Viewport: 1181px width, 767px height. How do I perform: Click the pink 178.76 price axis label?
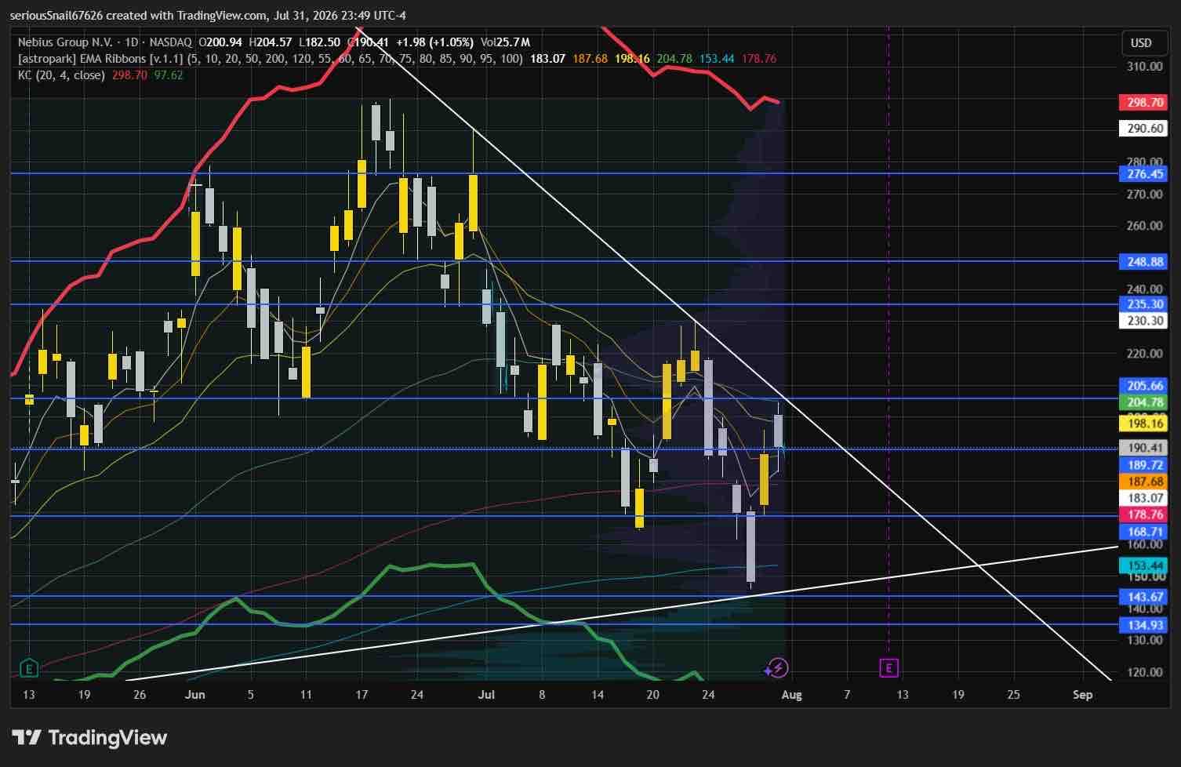click(x=1145, y=514)
